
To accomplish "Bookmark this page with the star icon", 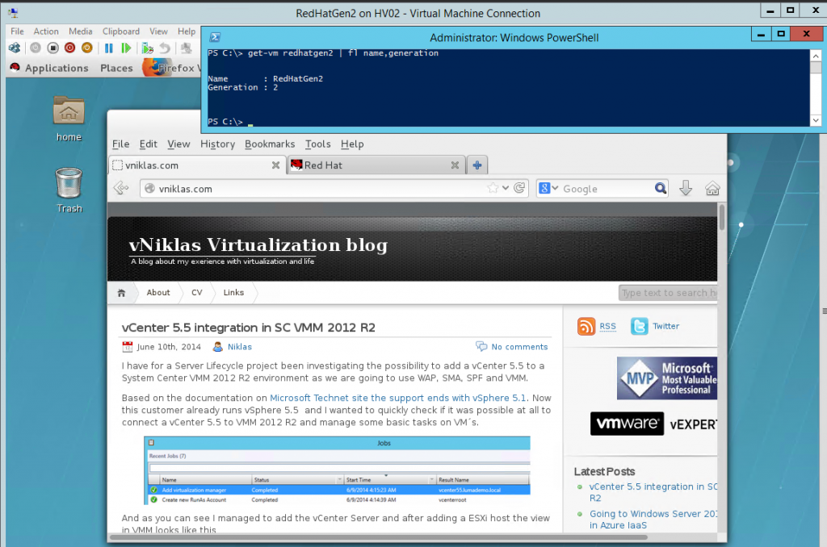I will (x=493, y=188).
